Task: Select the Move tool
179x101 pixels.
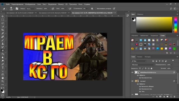Action: pyautogui.click(x=3, y=16)
